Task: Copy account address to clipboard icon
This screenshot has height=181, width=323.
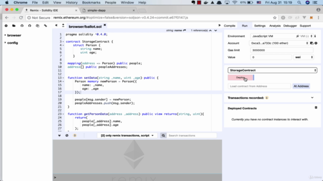Action: pyautogui.click(x=312, y=43)
